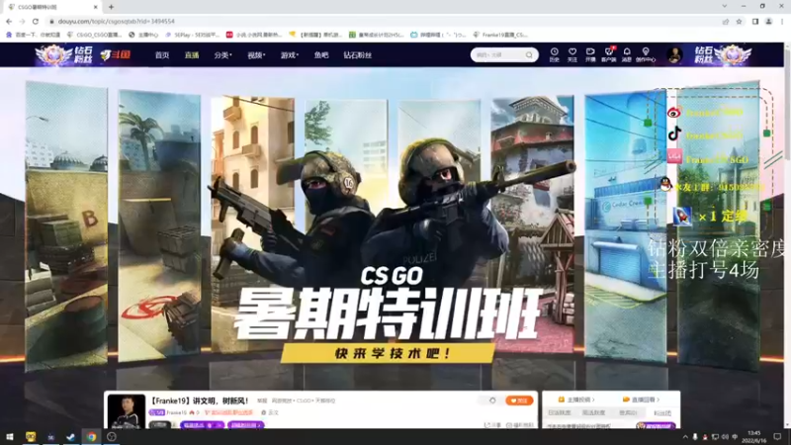Click the orange 关注 follow button
The image size is (791, 445).
519,400
